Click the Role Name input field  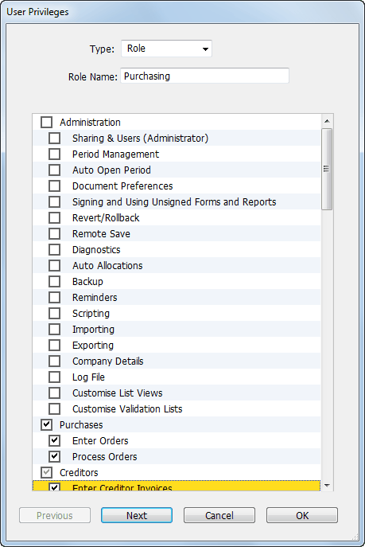(205, 76)
